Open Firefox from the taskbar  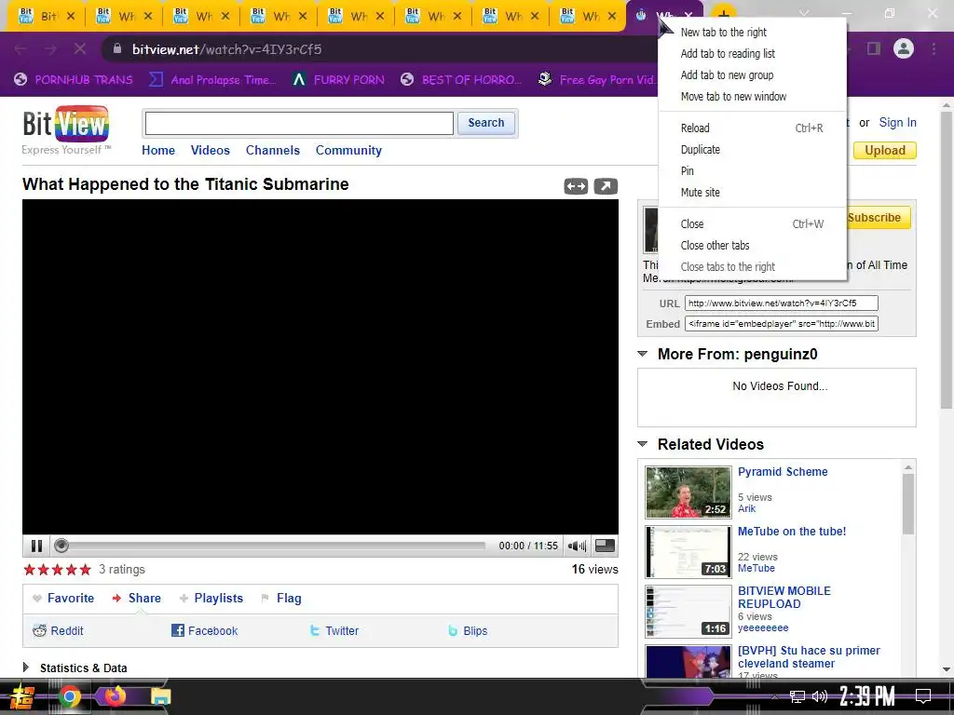[115, 696]
